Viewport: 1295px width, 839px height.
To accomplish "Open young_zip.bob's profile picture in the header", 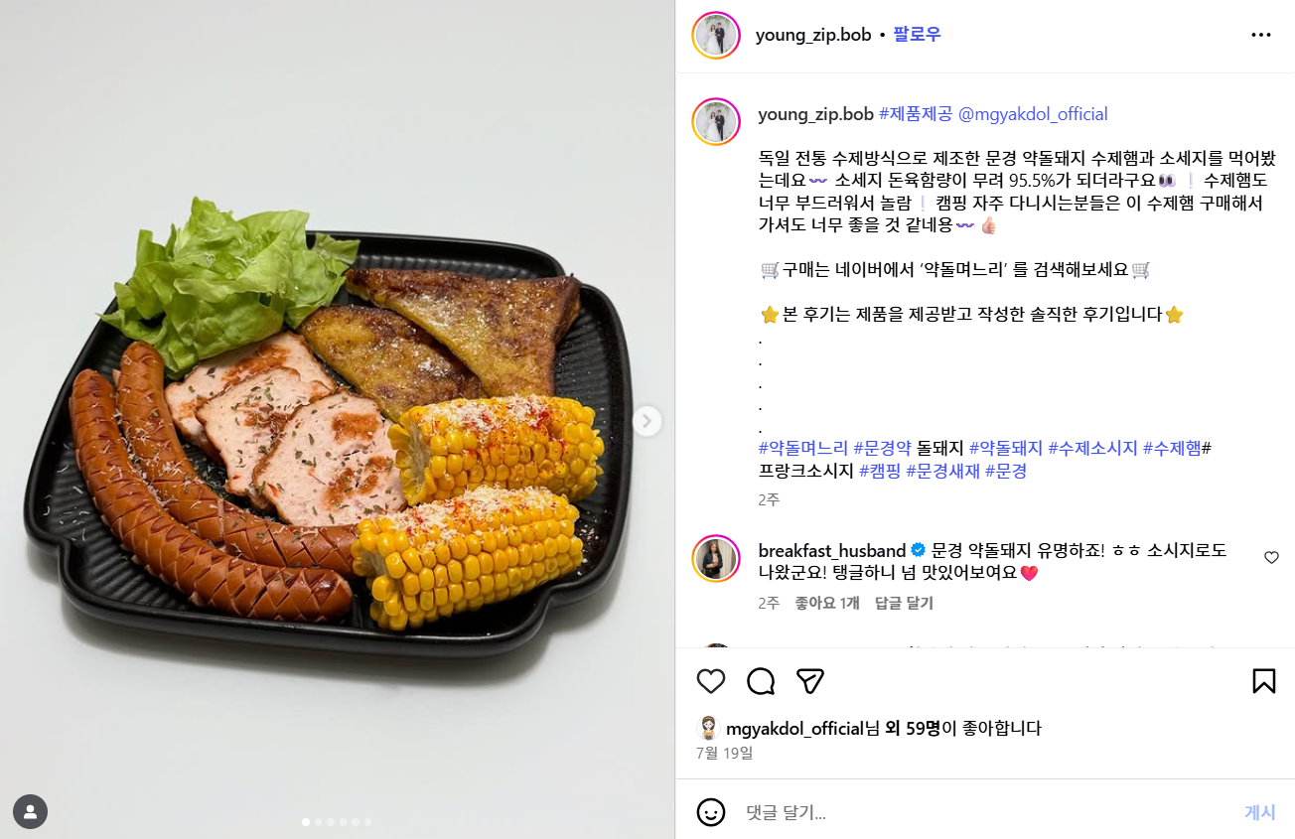I will point(716,36).
